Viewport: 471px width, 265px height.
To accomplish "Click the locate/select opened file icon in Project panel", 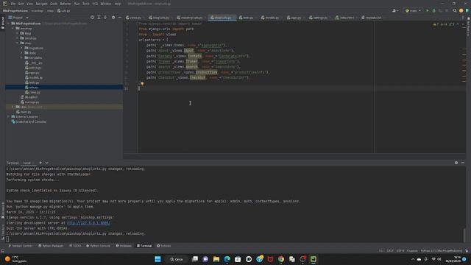I will (92, 18).
